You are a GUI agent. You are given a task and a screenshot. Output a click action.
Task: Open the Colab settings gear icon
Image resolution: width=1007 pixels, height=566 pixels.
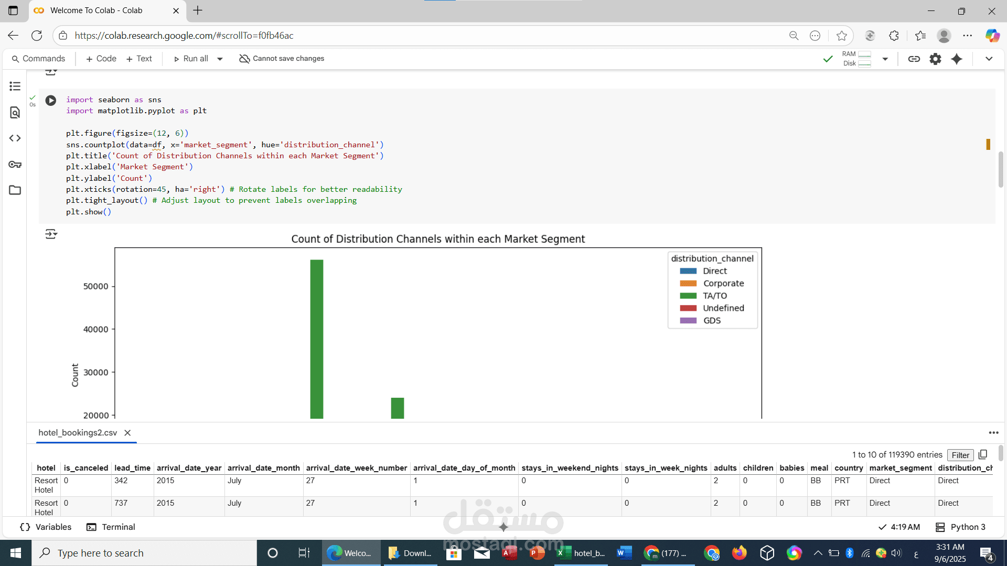pos(935,59)
